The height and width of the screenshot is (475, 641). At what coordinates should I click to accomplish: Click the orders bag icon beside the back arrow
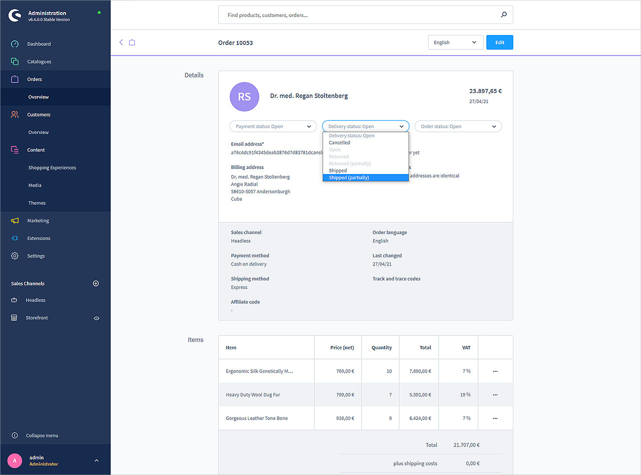132,42
